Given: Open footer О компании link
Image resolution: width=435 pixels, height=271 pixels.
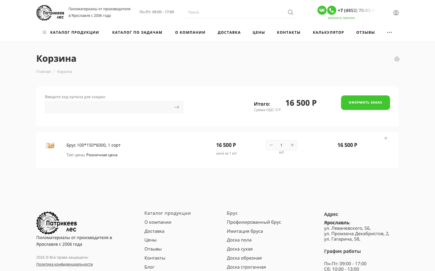Looking at the screenshot, I should point(158,222).
